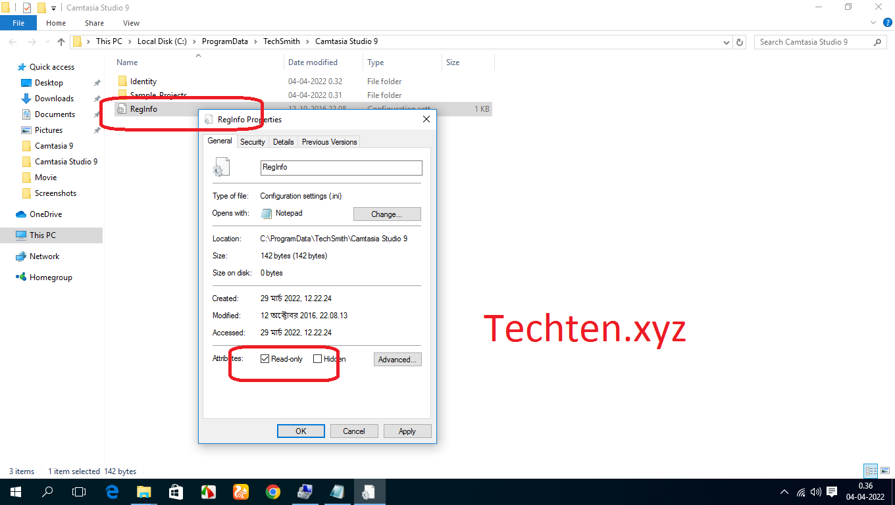Open the Home ribbon tab
895x505 pixels.
click(56, 23)
